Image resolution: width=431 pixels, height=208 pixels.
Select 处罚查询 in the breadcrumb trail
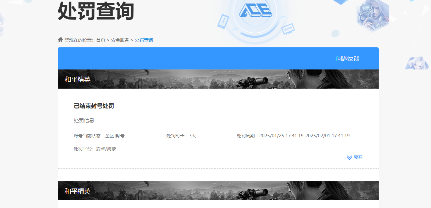click(x=144, y=40)
